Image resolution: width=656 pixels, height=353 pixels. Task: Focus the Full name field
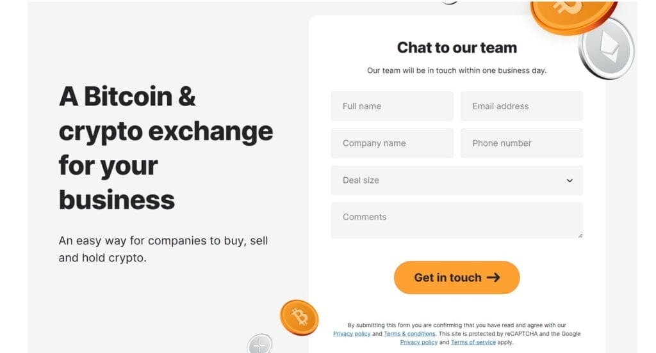(x=392, y=106)
